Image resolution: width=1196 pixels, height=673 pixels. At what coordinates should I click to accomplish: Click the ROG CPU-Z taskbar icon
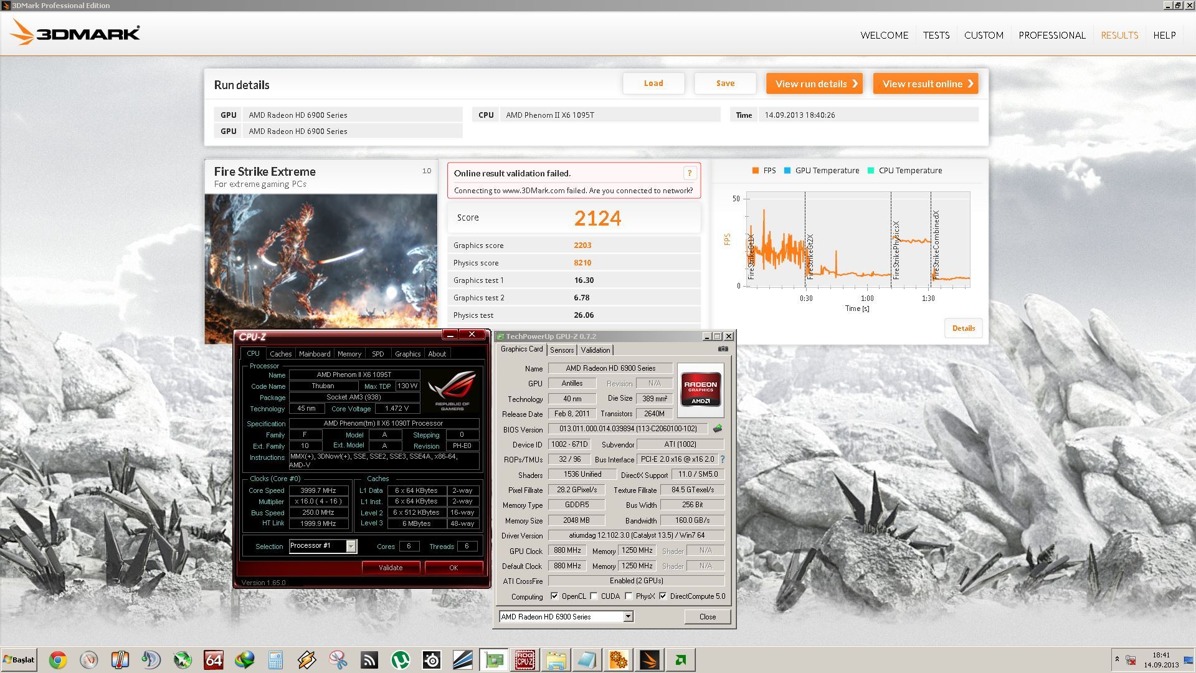pyautogui.click(x=524, y=660)
